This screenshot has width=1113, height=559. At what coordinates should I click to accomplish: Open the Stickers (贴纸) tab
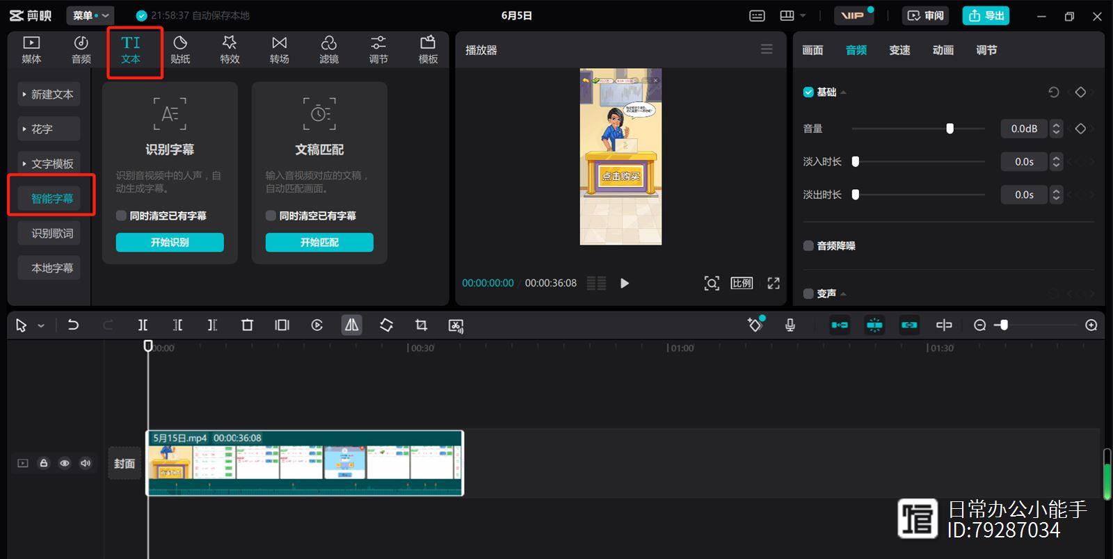[180, 50]
